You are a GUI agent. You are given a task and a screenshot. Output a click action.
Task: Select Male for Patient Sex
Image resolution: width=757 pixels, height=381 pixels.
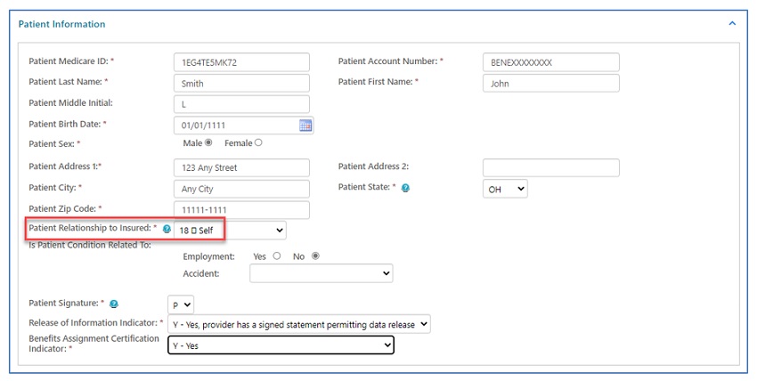tap(208, 142)
